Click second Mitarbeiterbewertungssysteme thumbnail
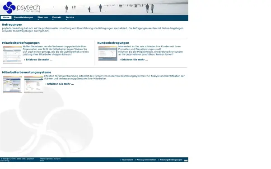The width and height of the screenshot is (271, 169). 34,84
